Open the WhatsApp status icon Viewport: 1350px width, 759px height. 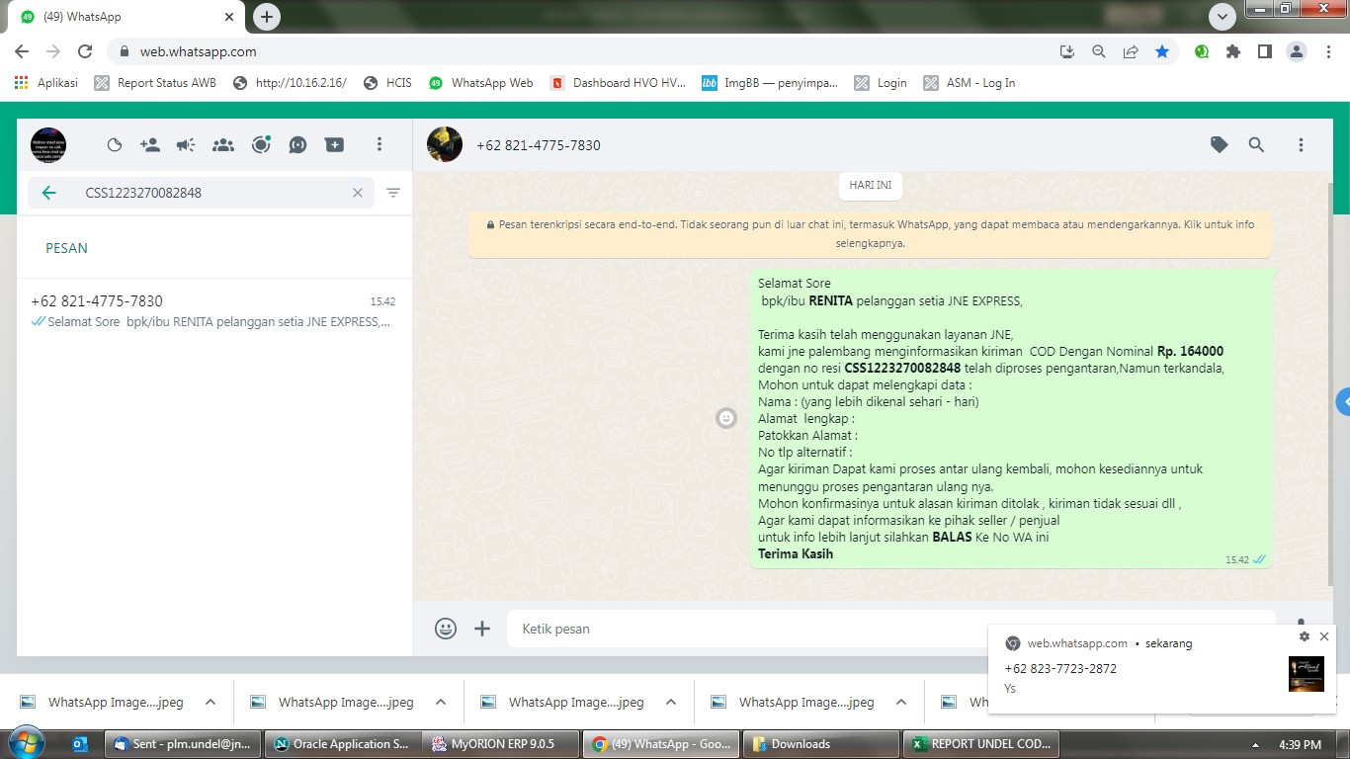click(x=115, y=145)
